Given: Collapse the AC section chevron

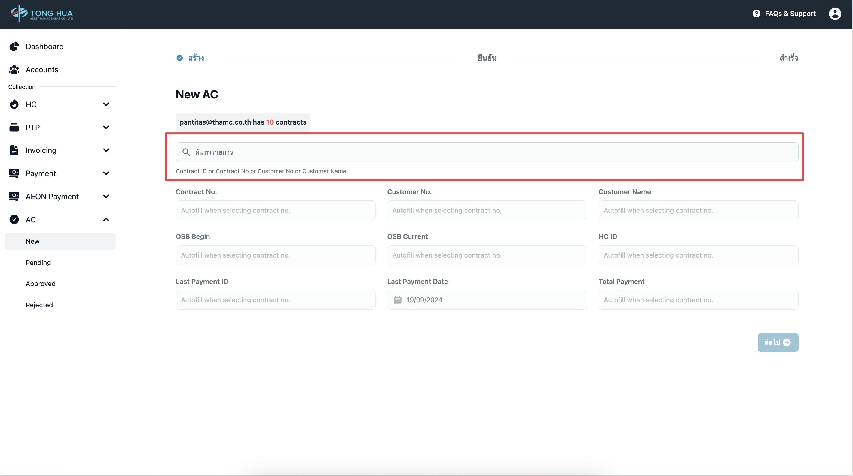Looking at the screenshot, I should [106, 219].
